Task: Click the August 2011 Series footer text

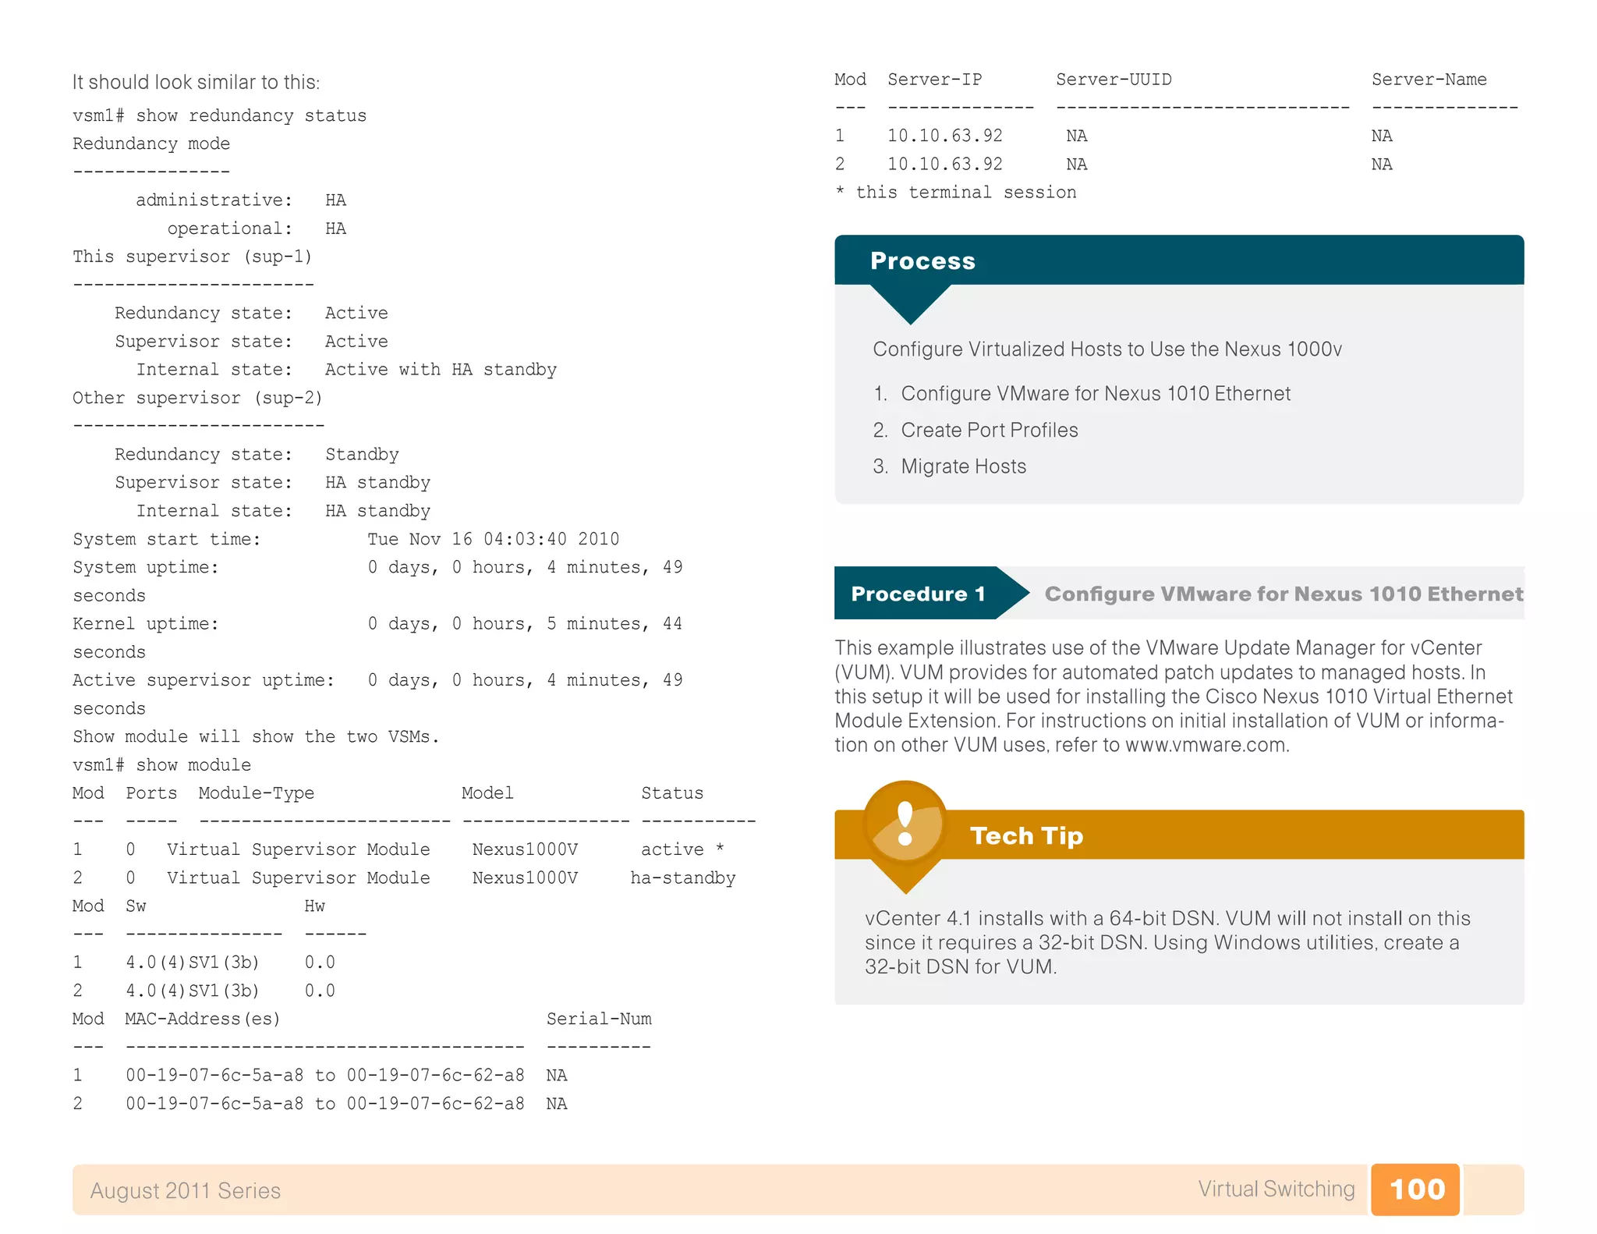Action: (x=185, y=1190)
